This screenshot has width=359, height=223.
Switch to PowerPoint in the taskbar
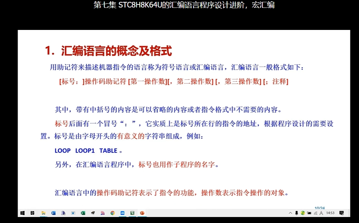click(x=142, y=213)
